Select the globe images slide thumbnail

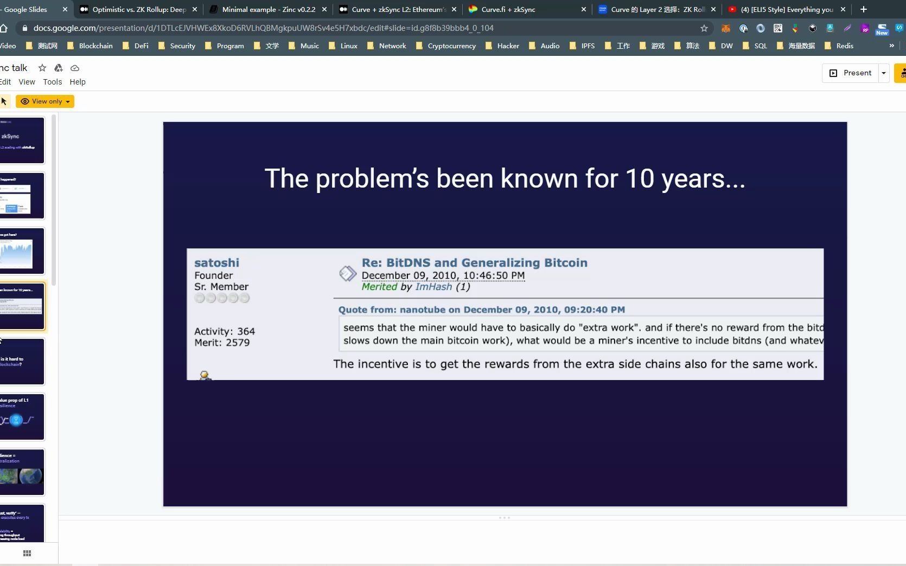coord(22,472)
